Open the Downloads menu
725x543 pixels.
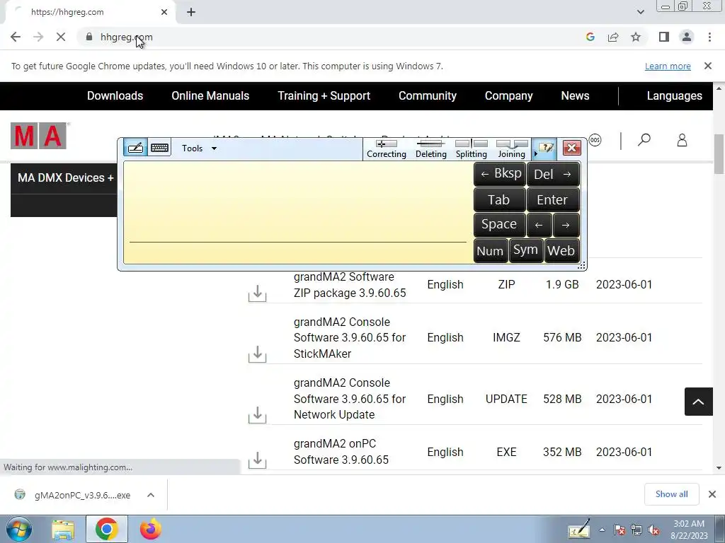pyautogui.click(x=115, y=95)
